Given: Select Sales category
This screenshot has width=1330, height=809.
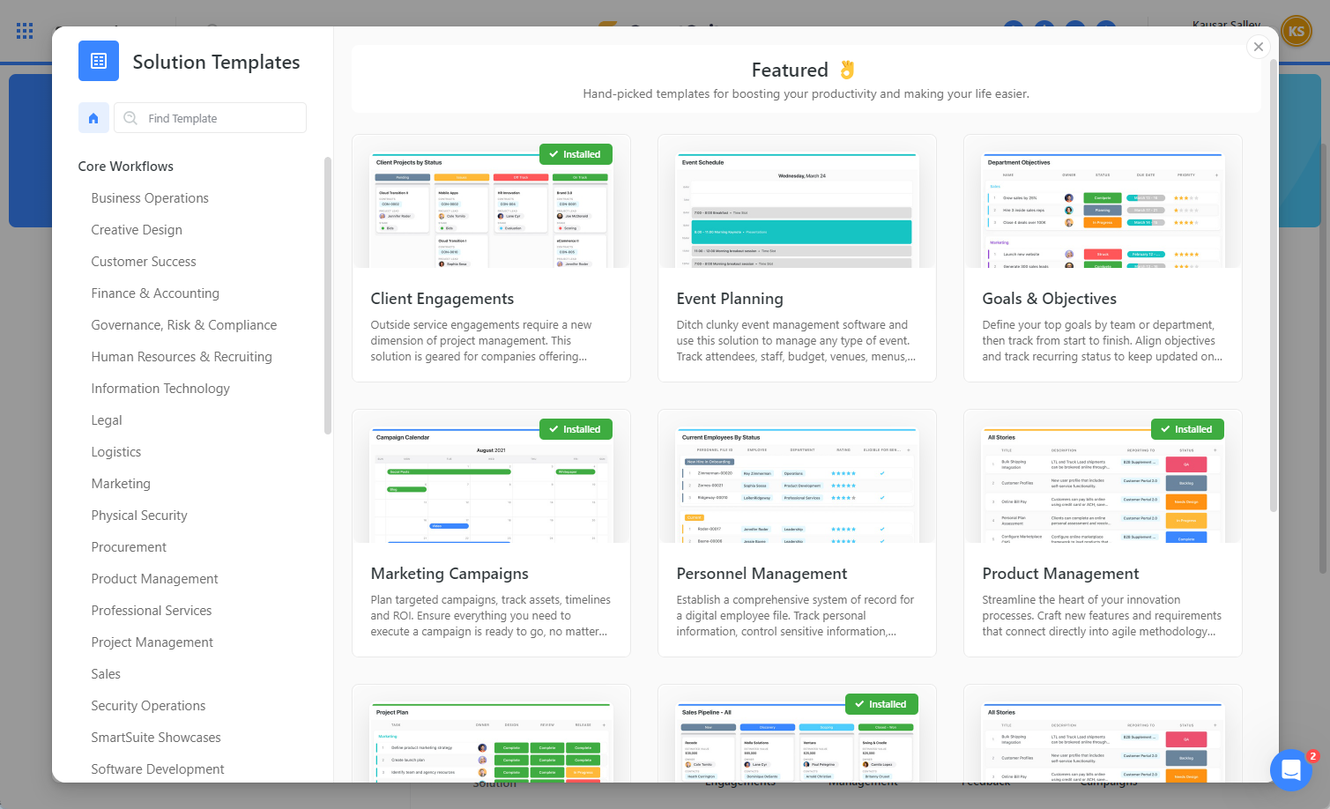Looking at the screenshot, I should pos(106,674).
